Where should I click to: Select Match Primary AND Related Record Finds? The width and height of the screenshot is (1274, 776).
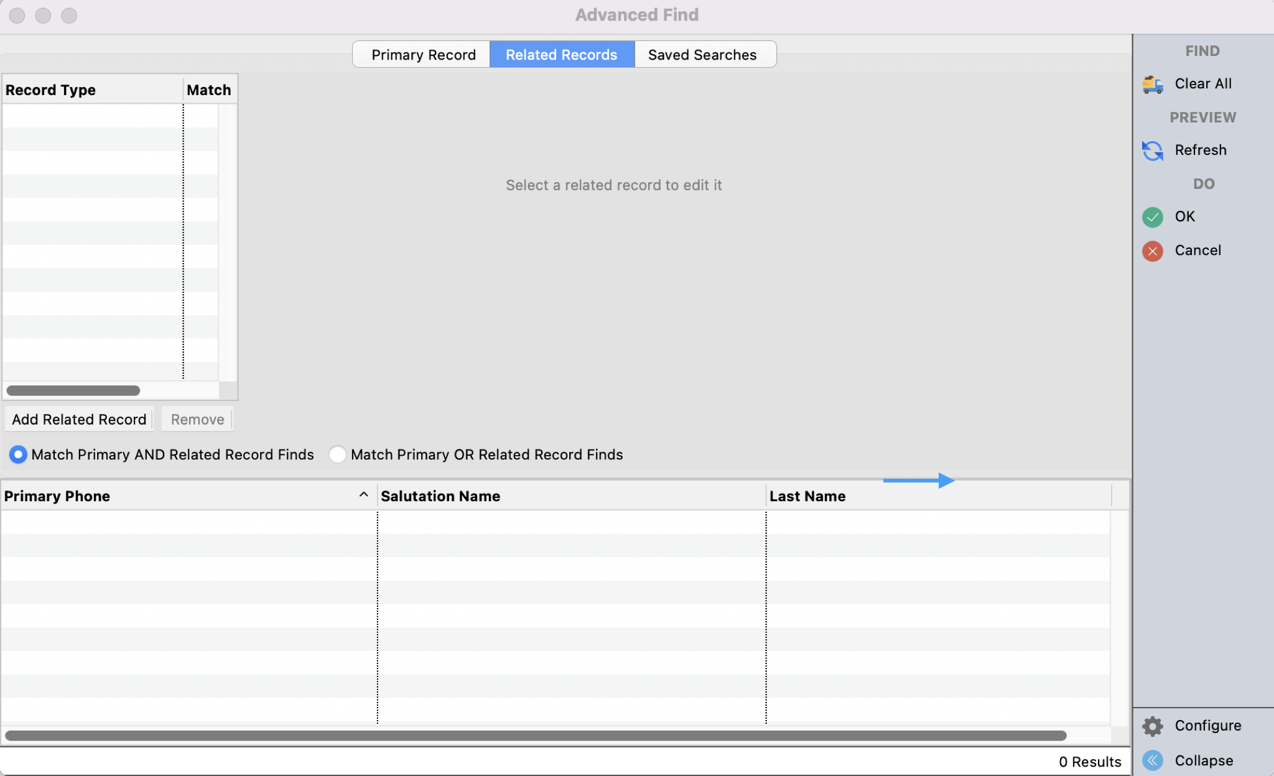pos(18,455)
